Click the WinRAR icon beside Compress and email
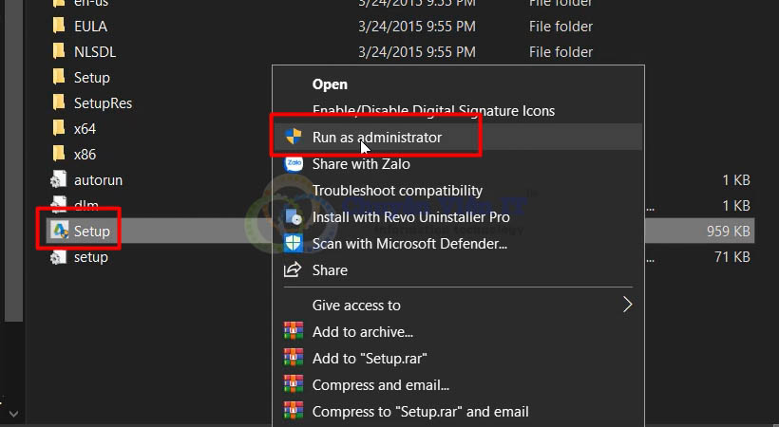Image resolution: width=779 pixels, height=427 pixels. click(x=294, y=384)
